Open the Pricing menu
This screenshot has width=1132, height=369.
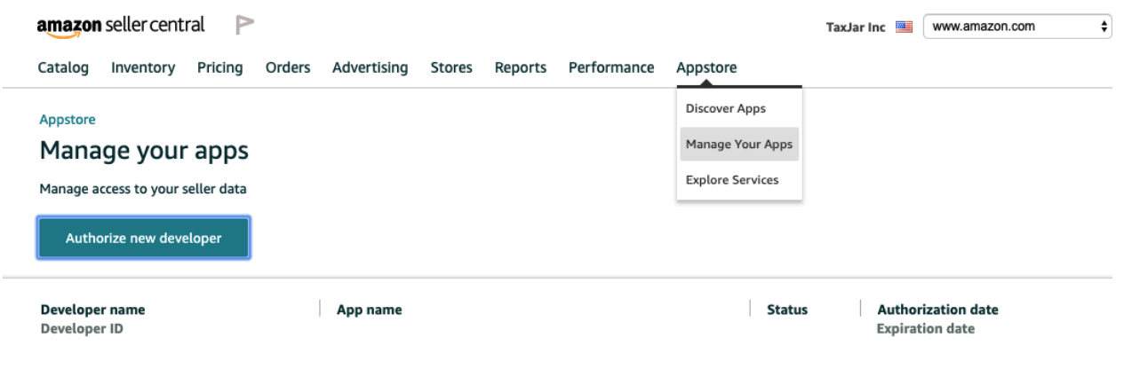point(220,67)
